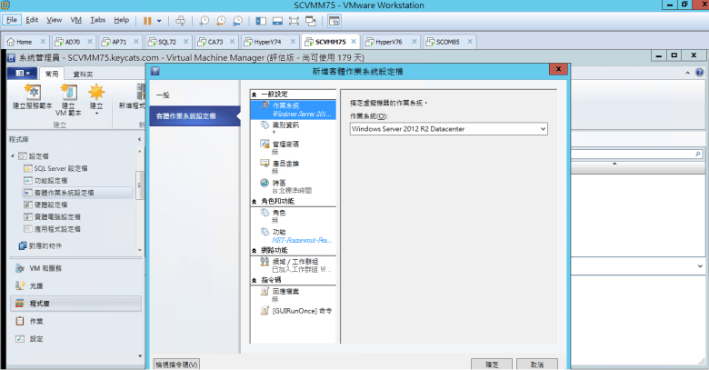Image resolution: width=709 pixels, height=370 pixels.
Task: Switch to the 資料夾 ribbon tab
Action: [85, 73]
